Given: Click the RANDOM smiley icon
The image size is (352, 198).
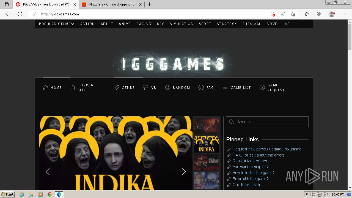Looking at the screenshot, I should [x=167, y=87].
